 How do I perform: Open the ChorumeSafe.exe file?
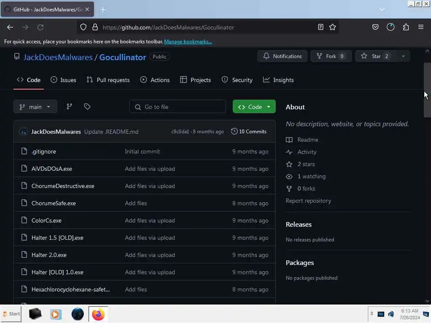(53, 203)
